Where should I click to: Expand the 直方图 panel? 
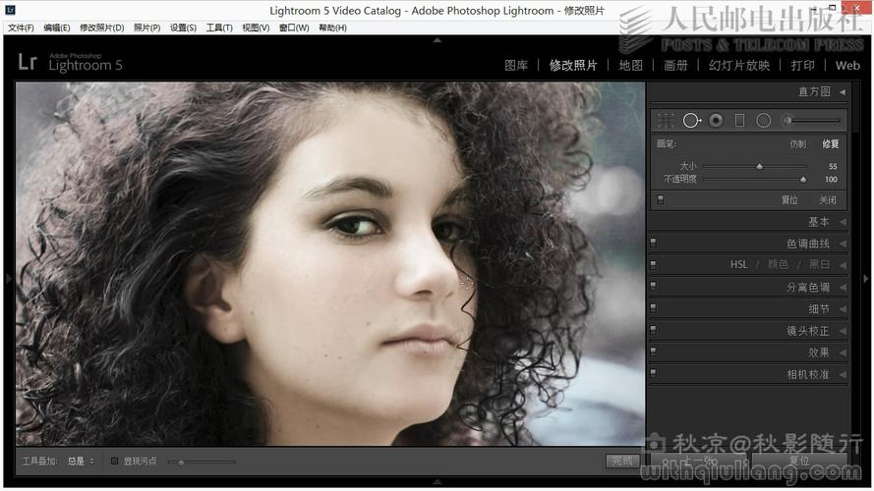tap(842, 91)
